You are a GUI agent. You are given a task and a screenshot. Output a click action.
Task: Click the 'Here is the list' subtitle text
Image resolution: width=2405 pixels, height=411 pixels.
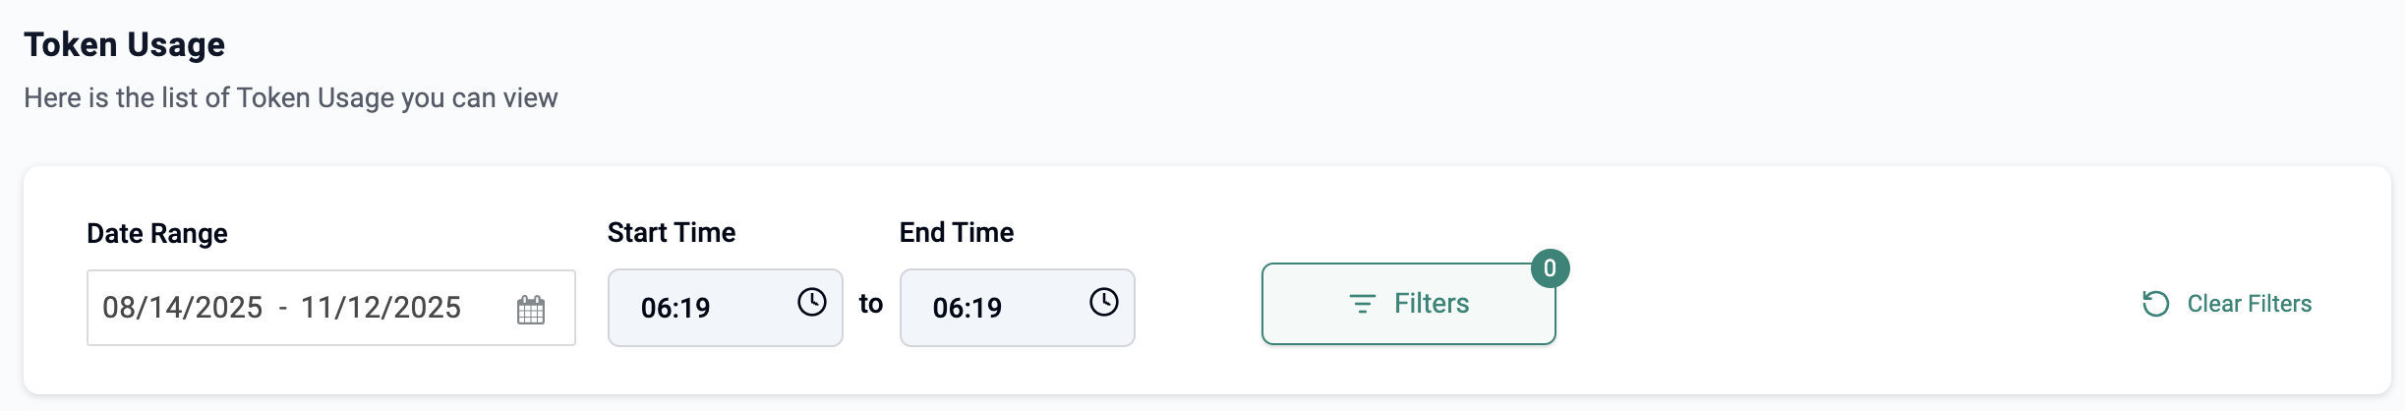tap(291, 97)
